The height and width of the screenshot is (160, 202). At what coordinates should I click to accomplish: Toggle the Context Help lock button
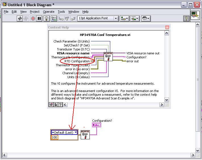click(x=56, y=105)
